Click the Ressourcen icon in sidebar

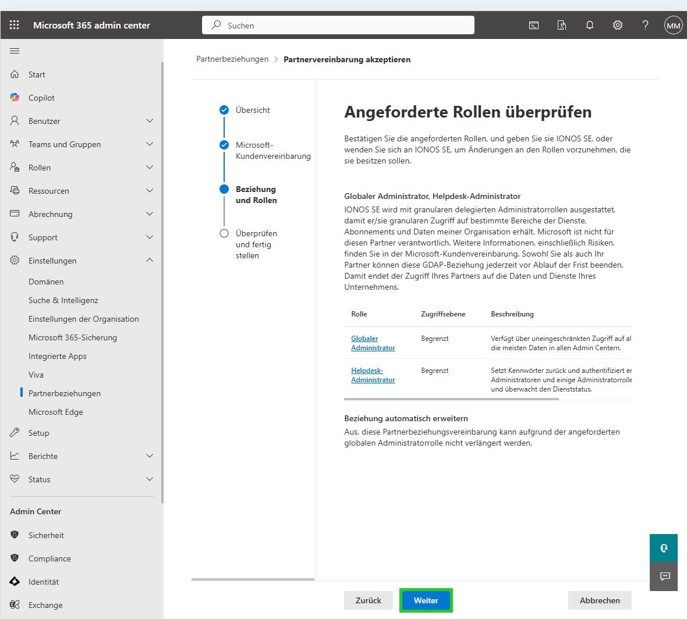tap(15, 190)
